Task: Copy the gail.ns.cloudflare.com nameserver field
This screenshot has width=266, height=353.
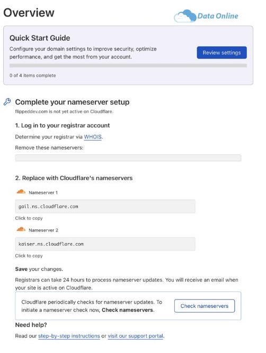Action: (x=105, y=206)
